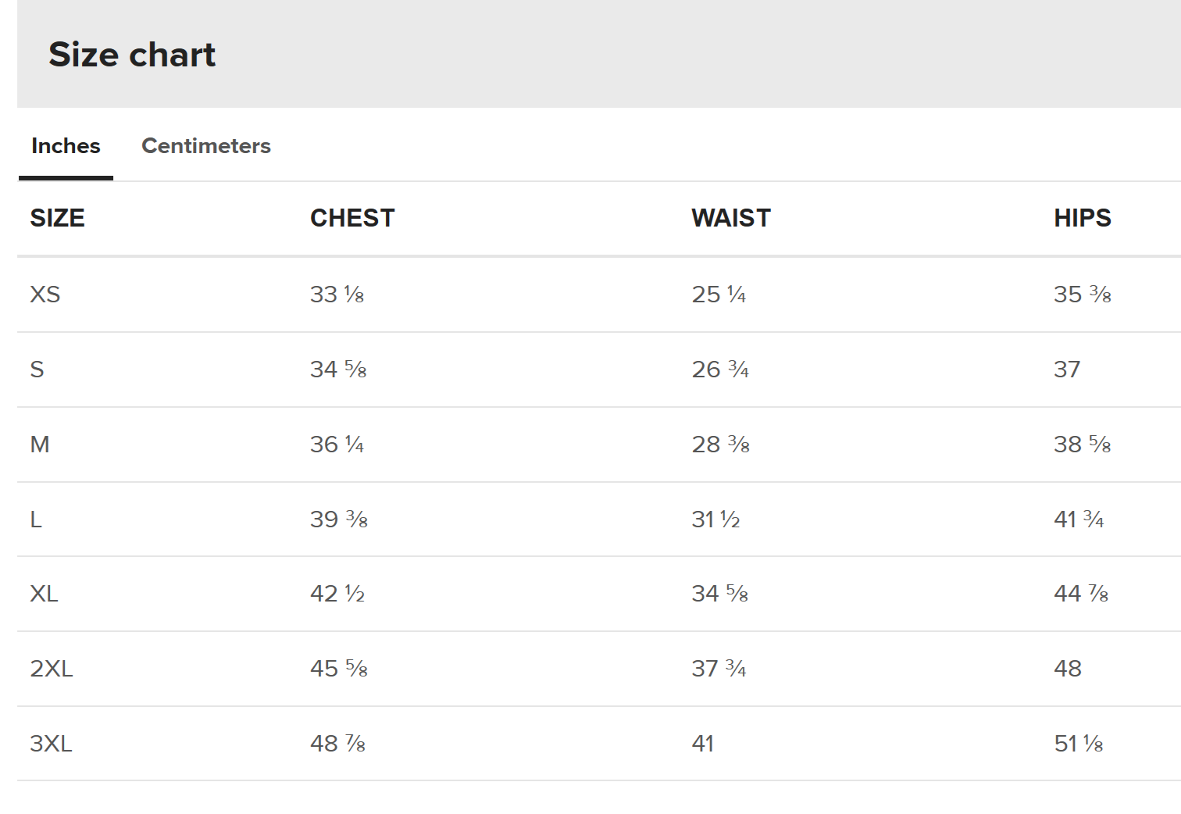Click the 33 ⅛ chest value for XS
Viewport: 1181px width, 814px height.
point(337,295)
